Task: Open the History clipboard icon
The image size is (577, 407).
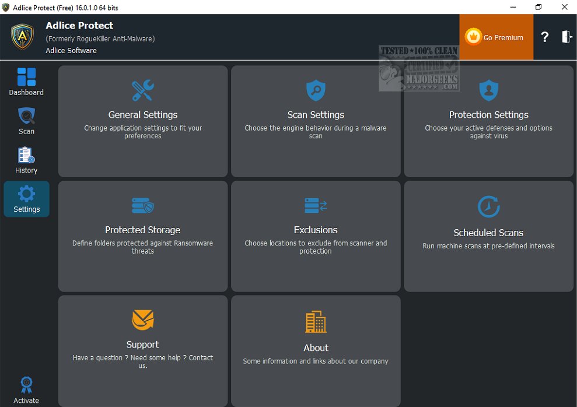Action: 26,155
